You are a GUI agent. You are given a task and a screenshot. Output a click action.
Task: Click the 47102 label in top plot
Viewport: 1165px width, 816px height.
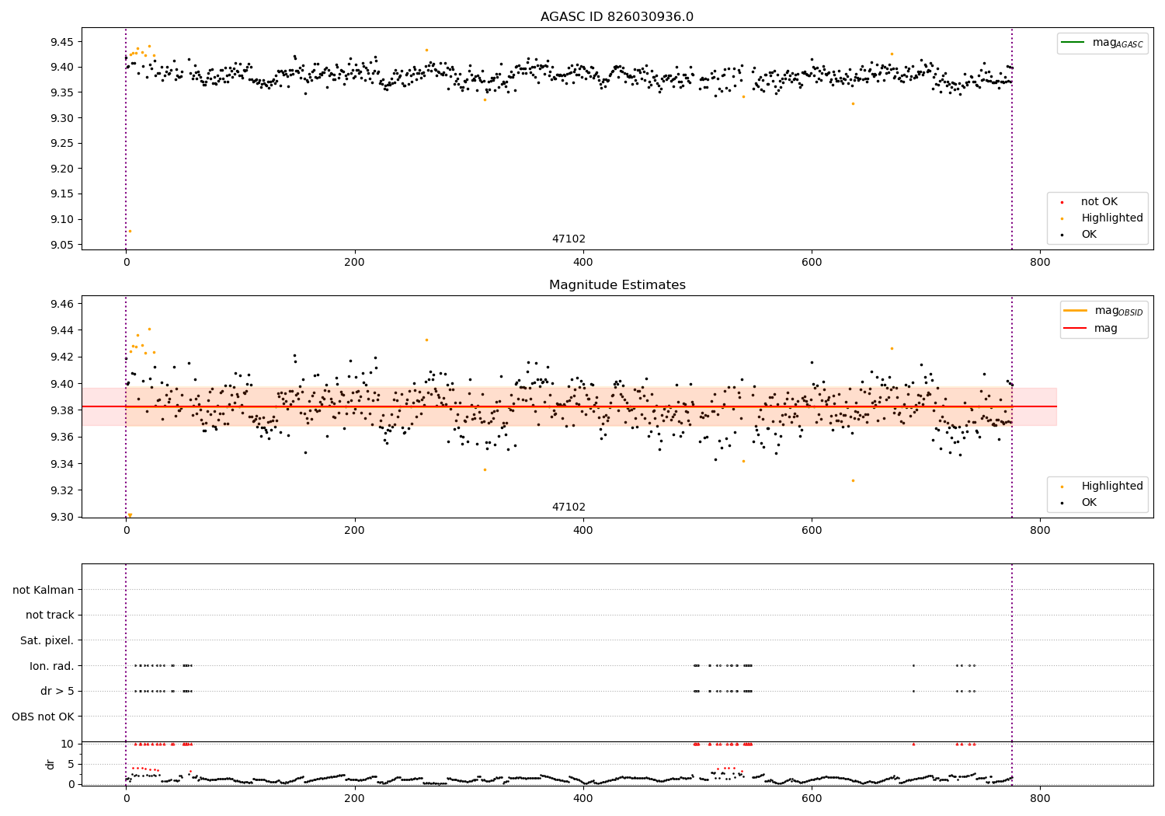[569, 239]
